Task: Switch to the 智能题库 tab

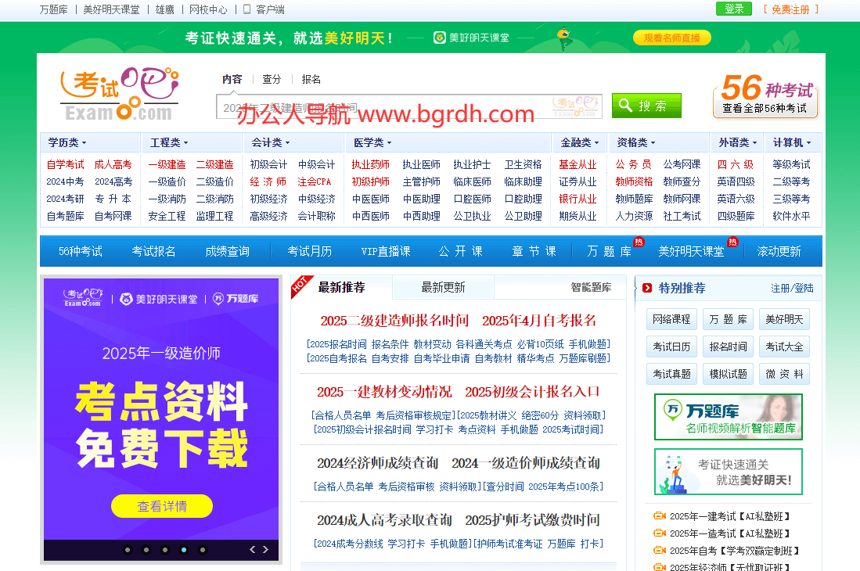Action: [592, 287]
